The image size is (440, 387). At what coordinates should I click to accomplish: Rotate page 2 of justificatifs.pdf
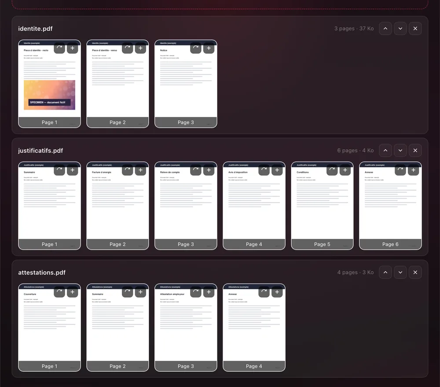pyautogui.click(x=128, y=170)
